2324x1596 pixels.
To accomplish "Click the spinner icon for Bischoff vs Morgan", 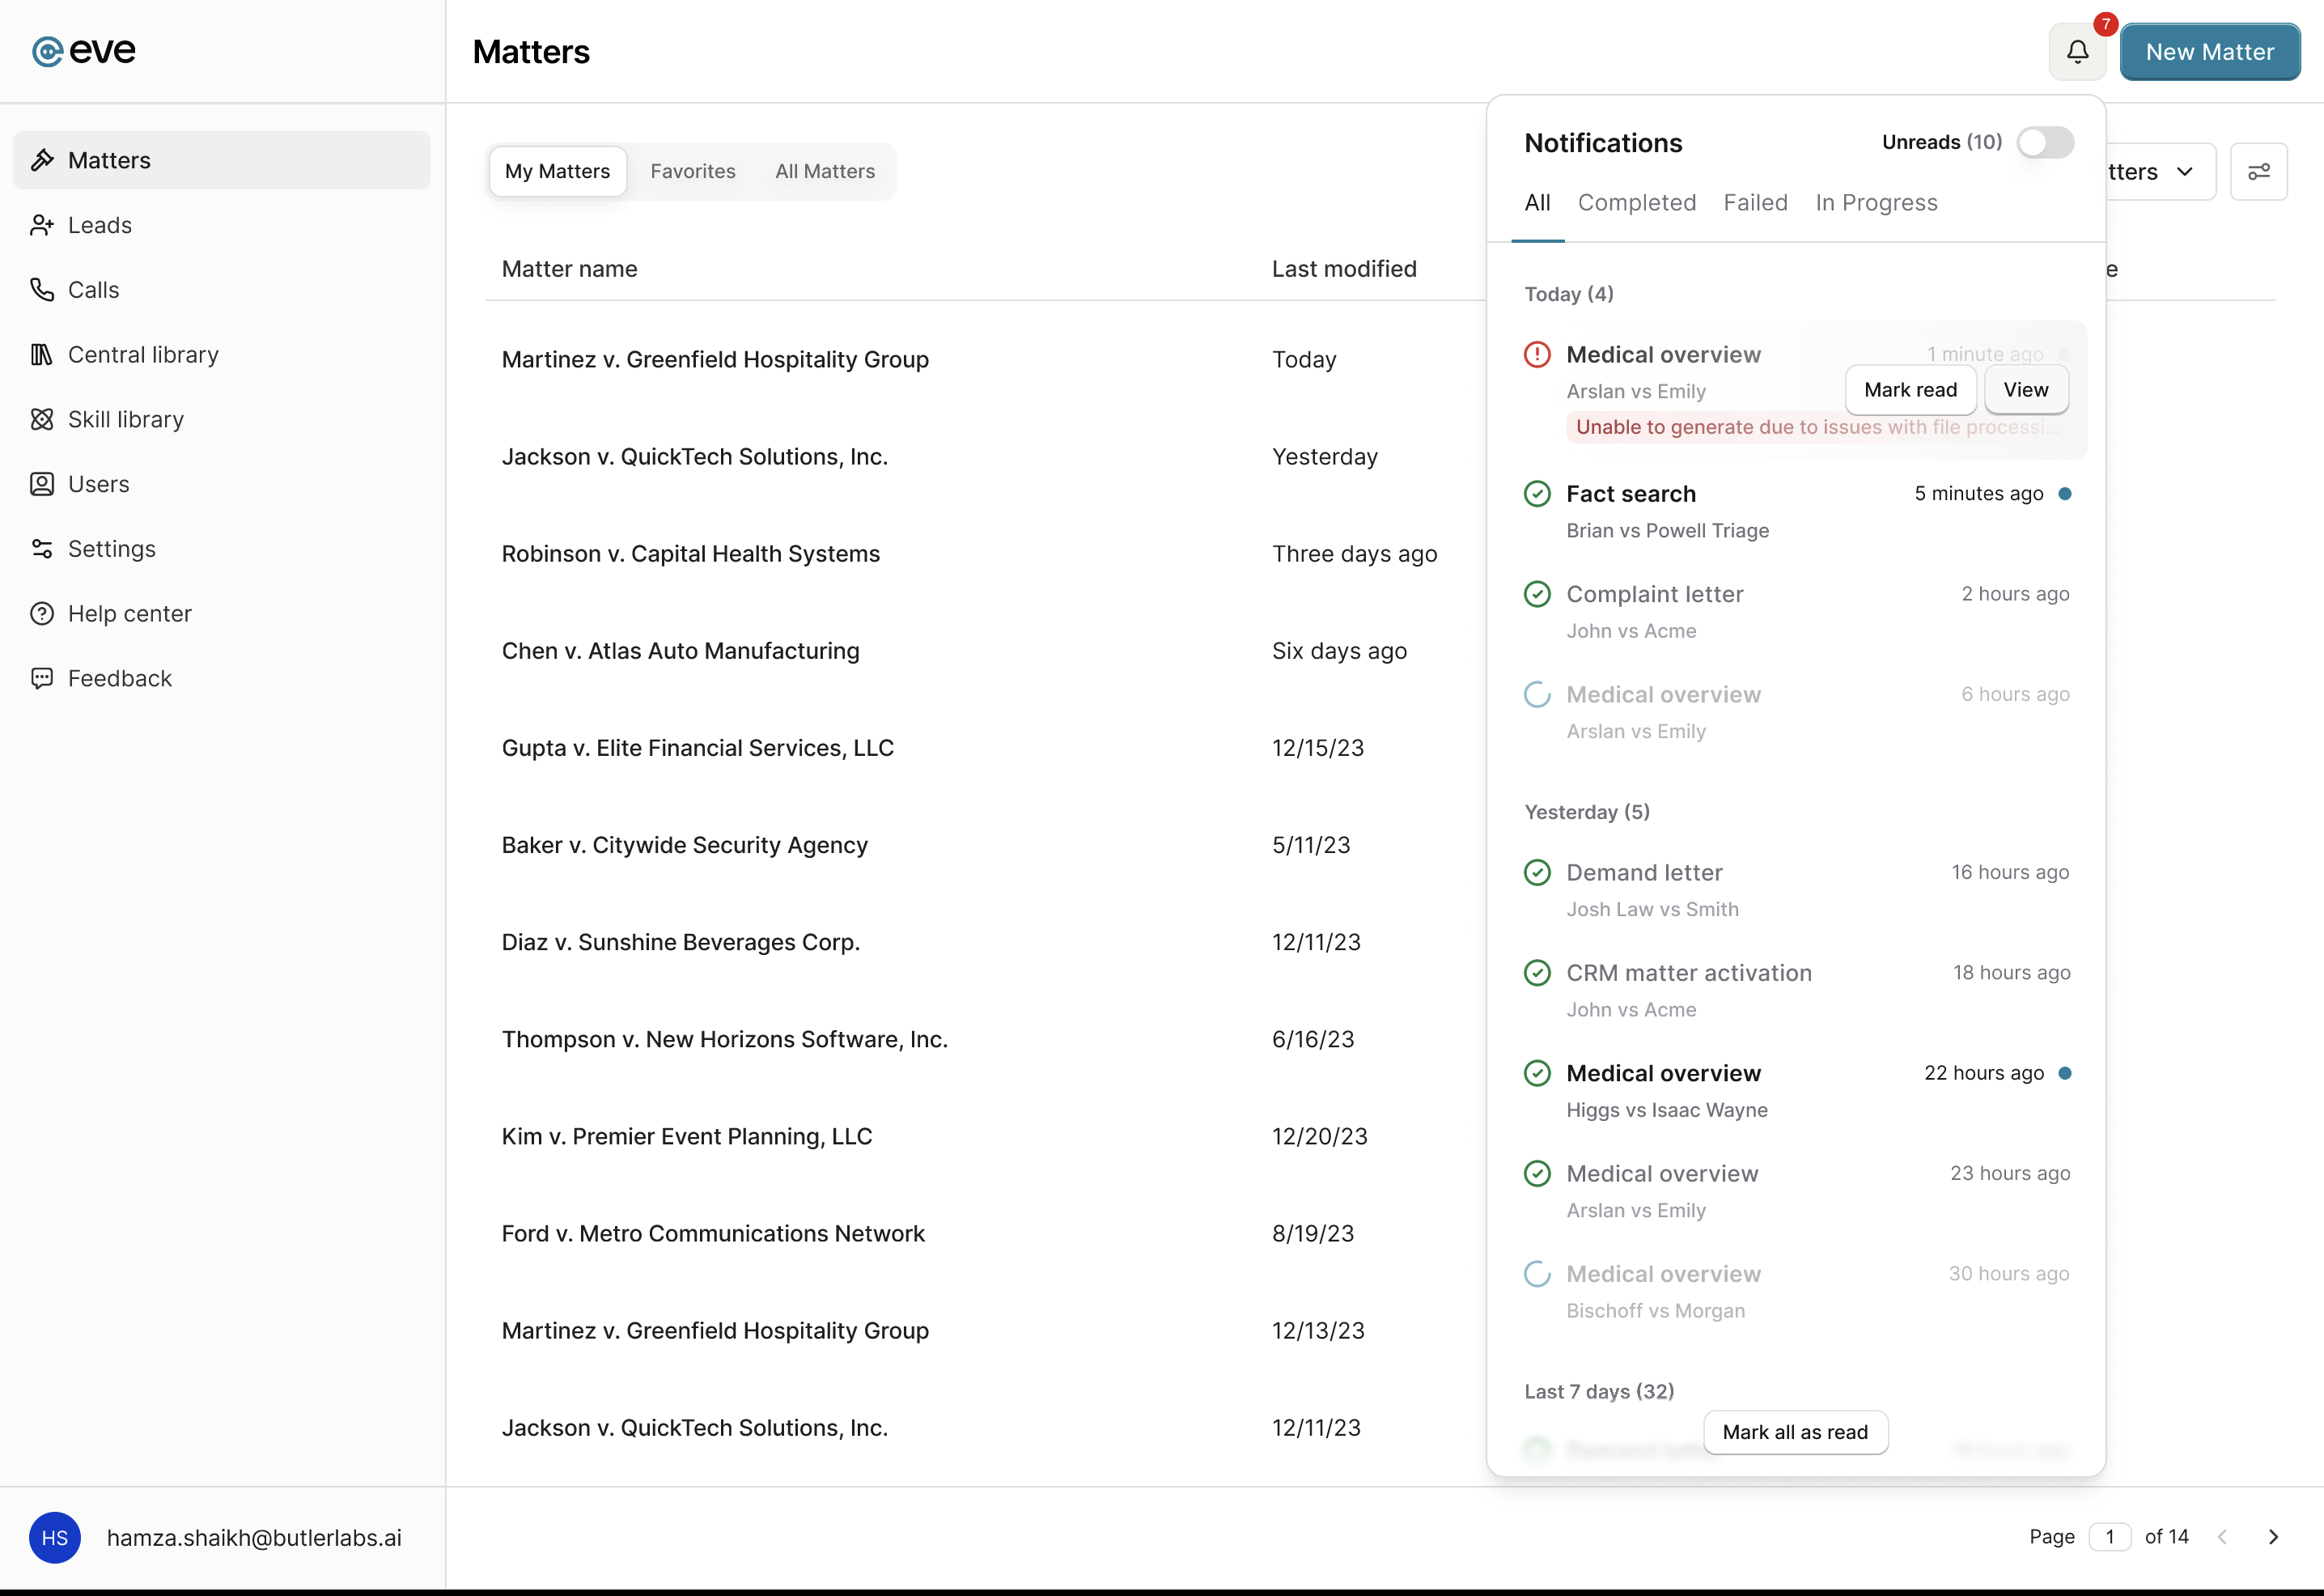I will [1537, 1273].
